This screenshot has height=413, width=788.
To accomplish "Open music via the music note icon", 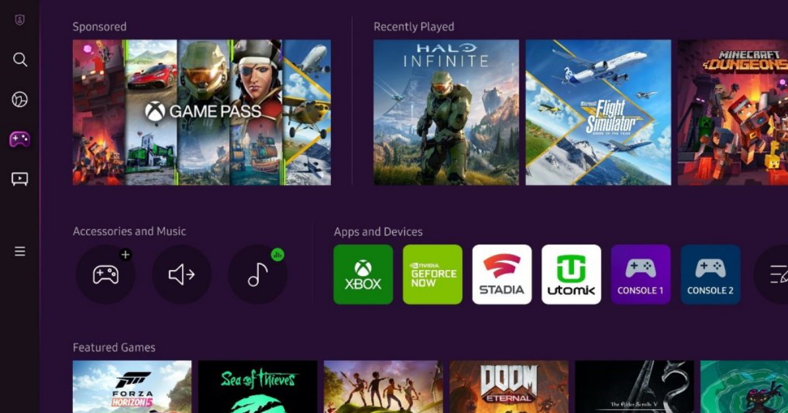I will 257,275.
